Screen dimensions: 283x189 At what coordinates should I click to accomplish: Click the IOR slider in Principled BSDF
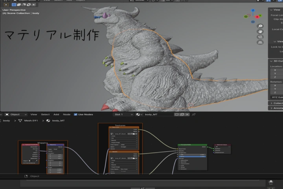[x=192, y=155]
